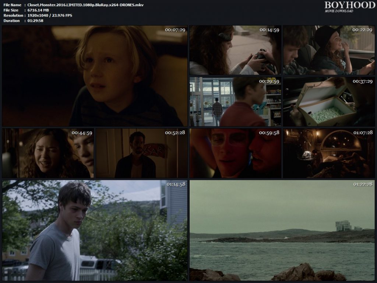The image size is (377, 283).
Task: Click the 01:22:28 timestamp label
Action: (x=363, y=184)
